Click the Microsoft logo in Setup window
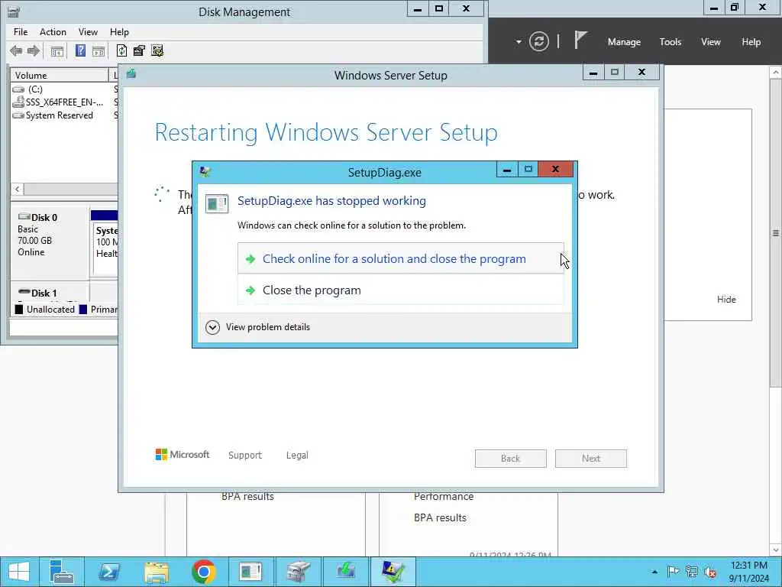Screen dimensions: 782x587 click(x=183, y=454)
